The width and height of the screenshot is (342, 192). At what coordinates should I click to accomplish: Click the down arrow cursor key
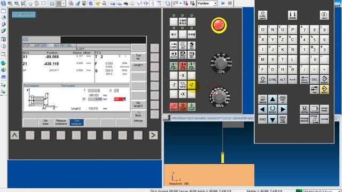pyautogui.click(x=273, y=119)
